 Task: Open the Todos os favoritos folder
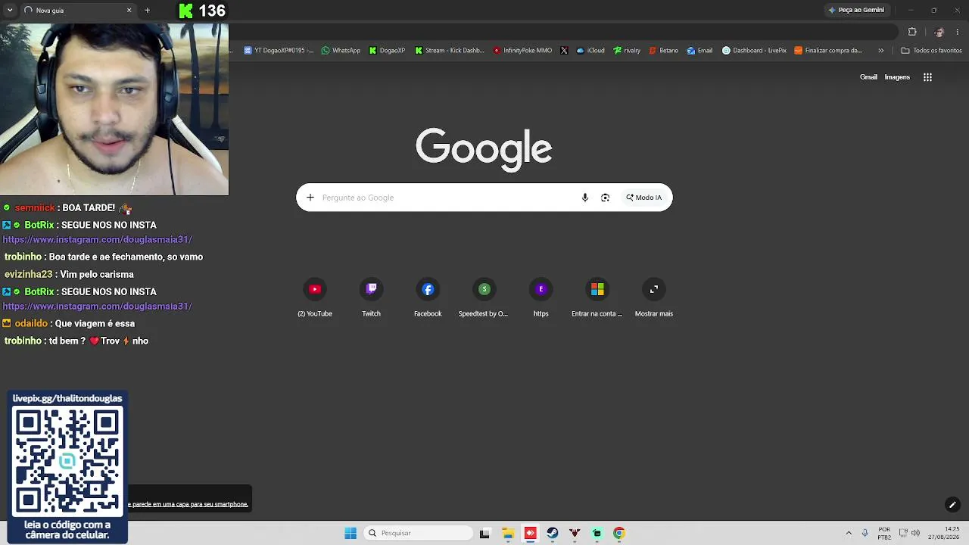point(931,51)
